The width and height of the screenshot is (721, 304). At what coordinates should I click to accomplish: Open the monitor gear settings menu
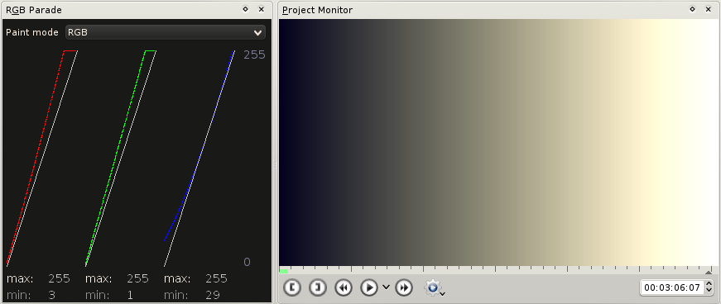click(434, 288)
